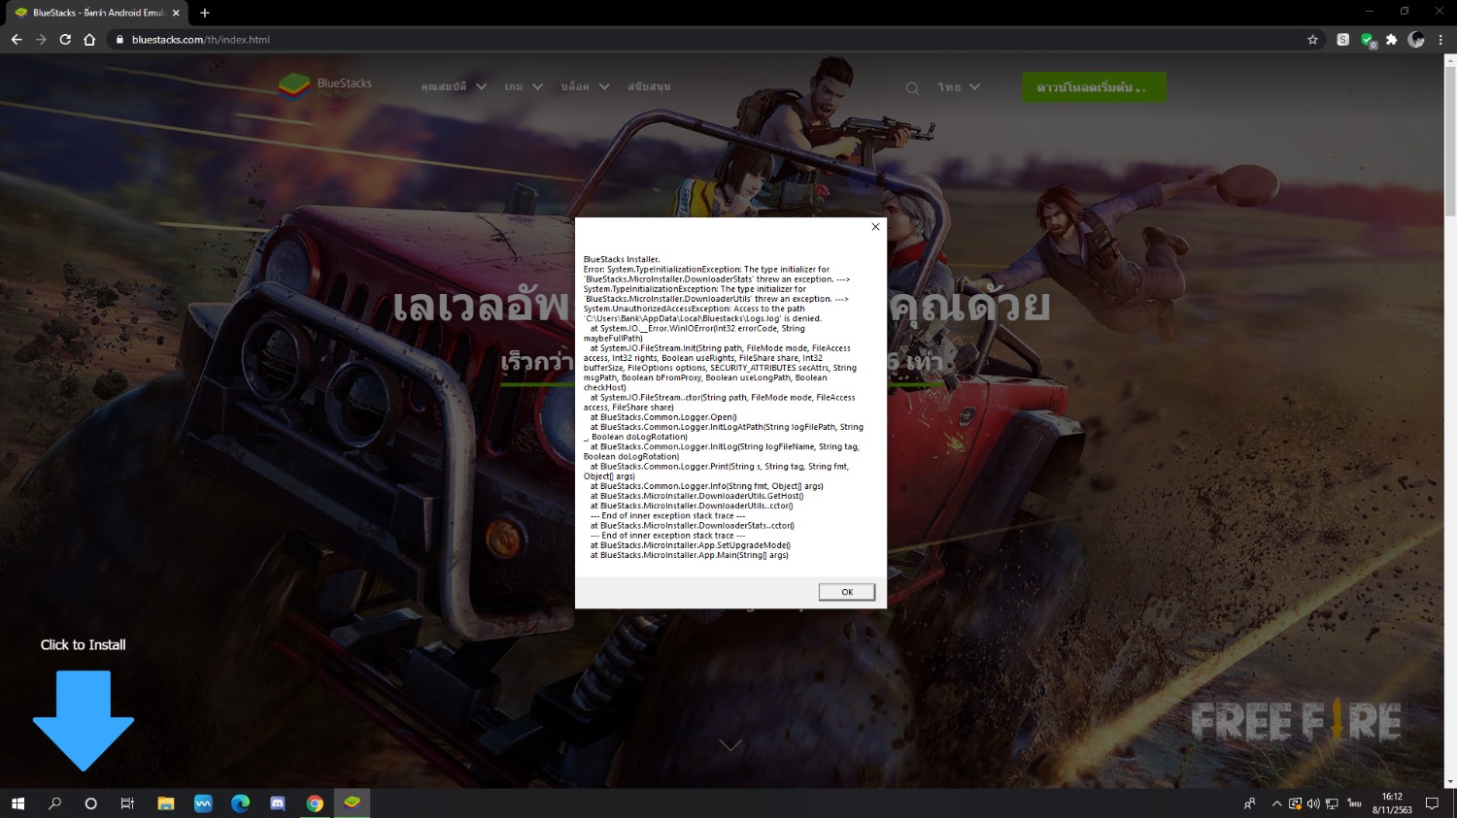The image size is (1457, 818).
Task: Click the page scrollbar's up arrow
Action: 1450,60
